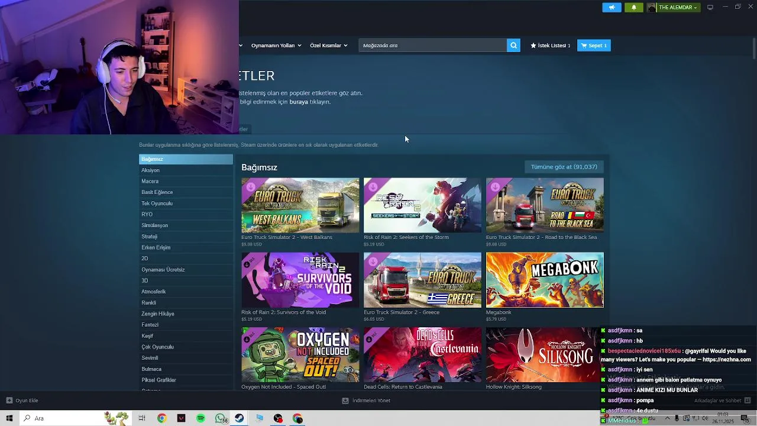This screenshot has width=757, height=426.
Task: Open the Fantezi tag
Action: [x=186, y=325]
